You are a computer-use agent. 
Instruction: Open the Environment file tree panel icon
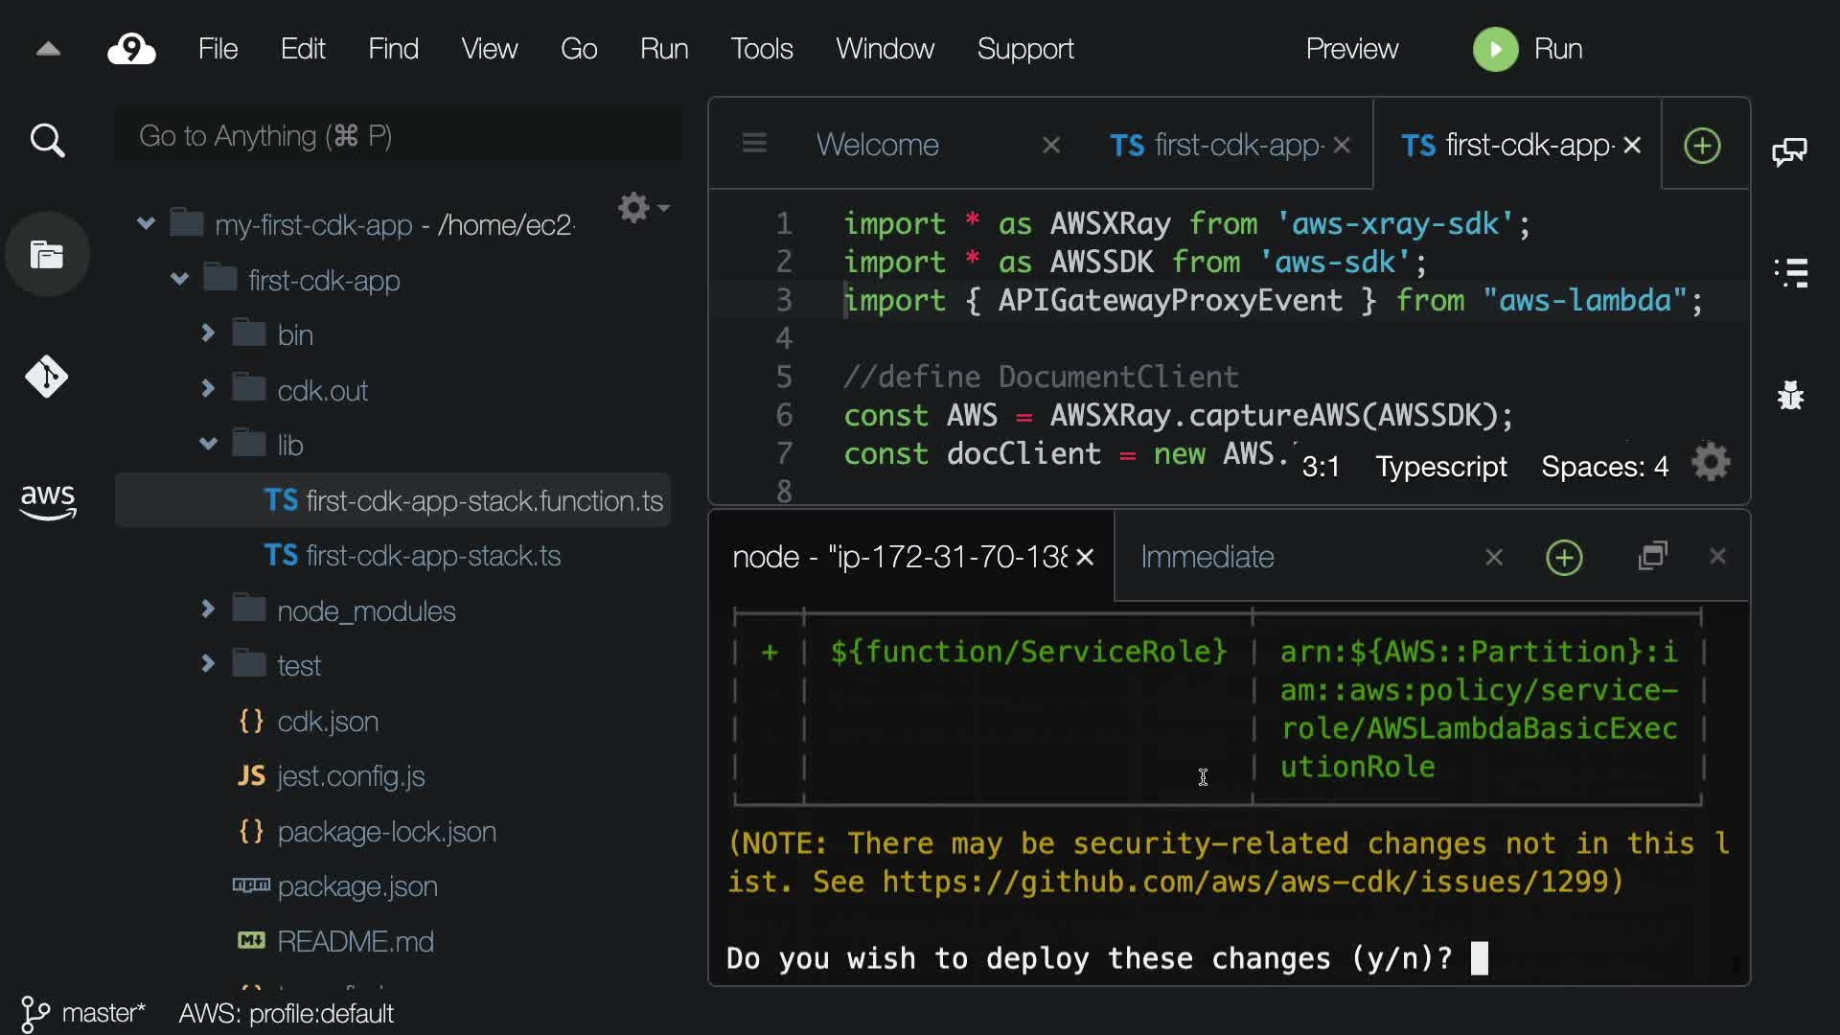pyautogui.click(x=47, y=255)
